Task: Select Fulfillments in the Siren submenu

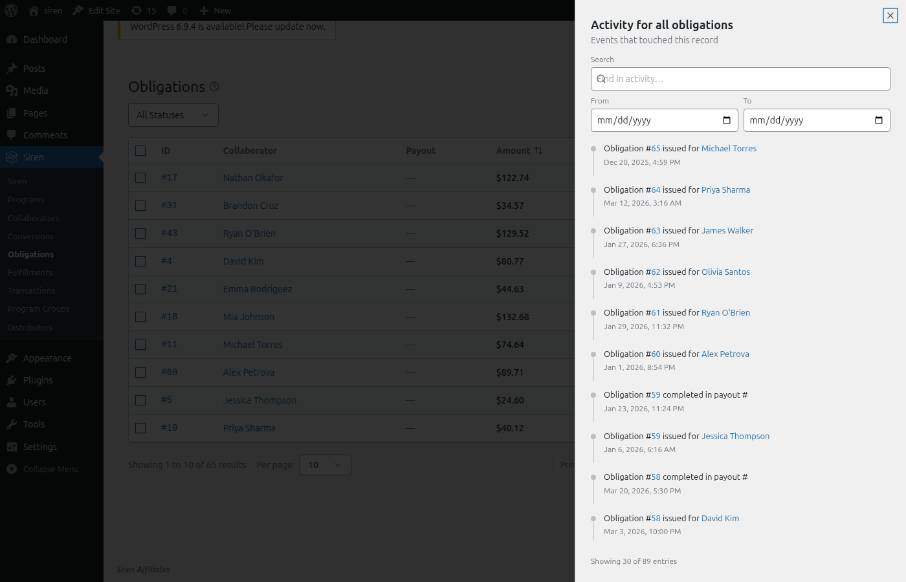Action: (30, 272)
